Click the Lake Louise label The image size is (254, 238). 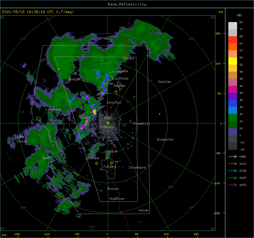pos(22,139)
